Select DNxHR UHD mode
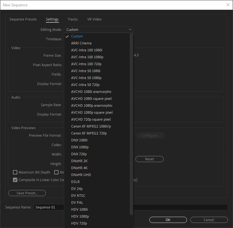This screenshot has height=228, width=233. pos(97,175)
